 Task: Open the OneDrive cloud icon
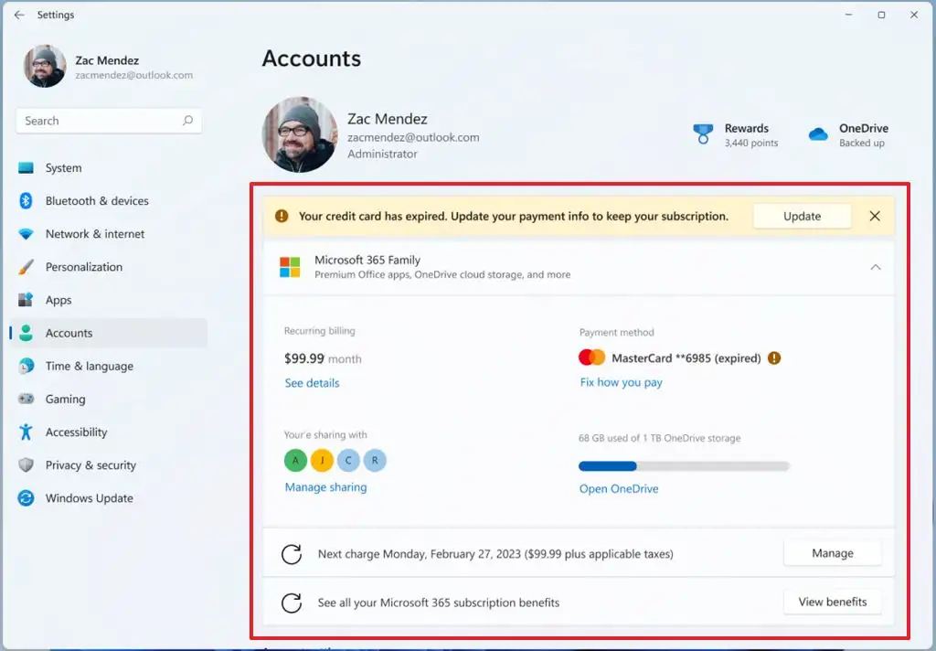818,135
